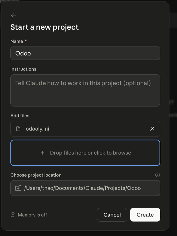Open the drop files browse area
This screenshot has height=236, width=177.
(x=85, y=153)
